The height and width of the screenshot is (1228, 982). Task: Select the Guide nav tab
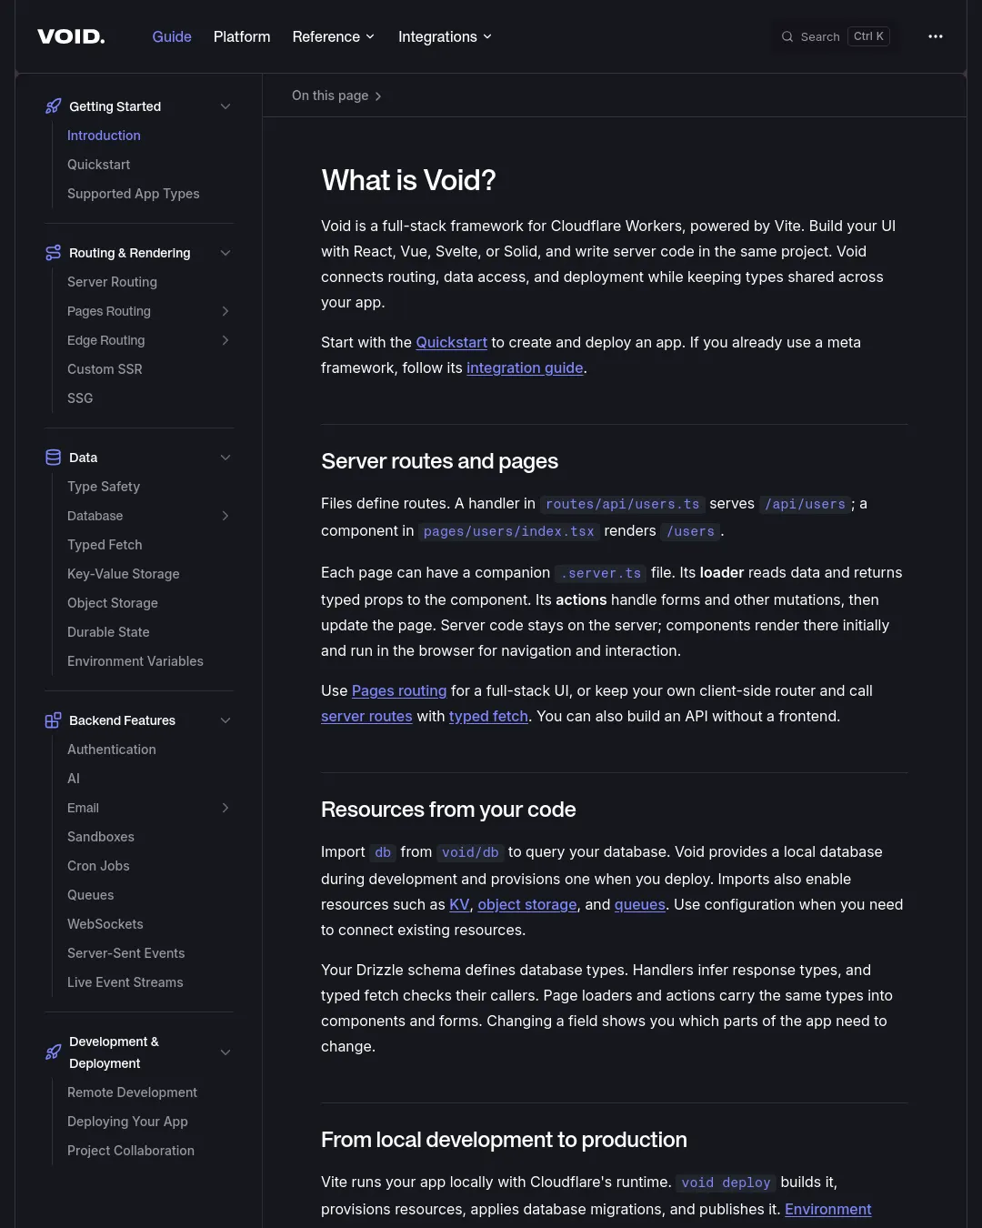point(172,36)
